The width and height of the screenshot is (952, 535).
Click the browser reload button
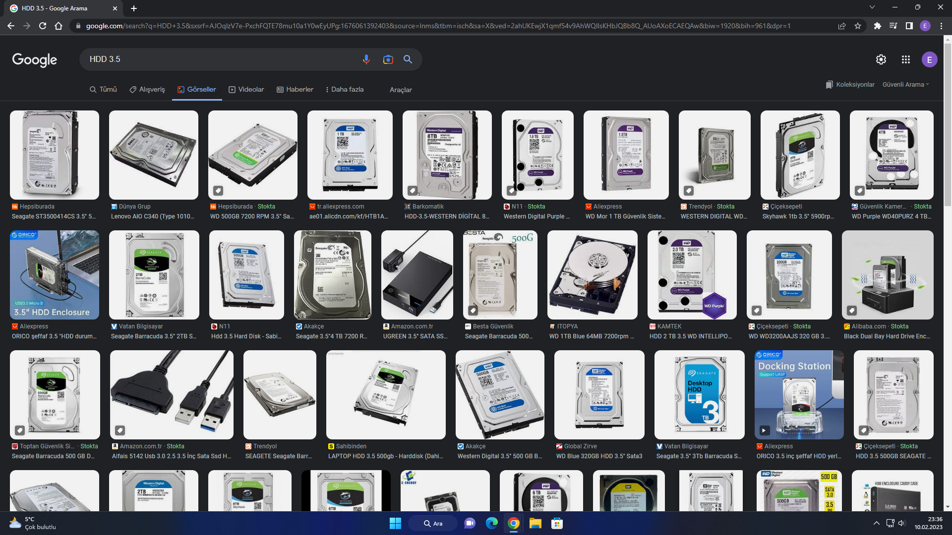43,26
